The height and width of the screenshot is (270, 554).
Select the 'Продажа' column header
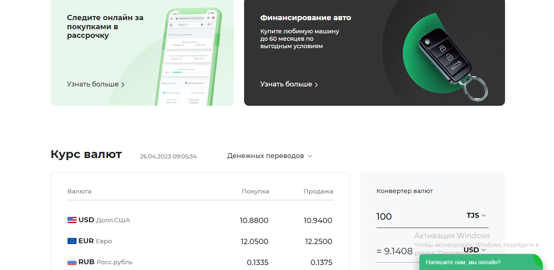click(x=318, y=191)
